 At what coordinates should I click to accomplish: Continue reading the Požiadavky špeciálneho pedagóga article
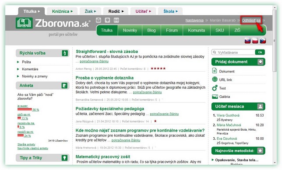[164, 114]
